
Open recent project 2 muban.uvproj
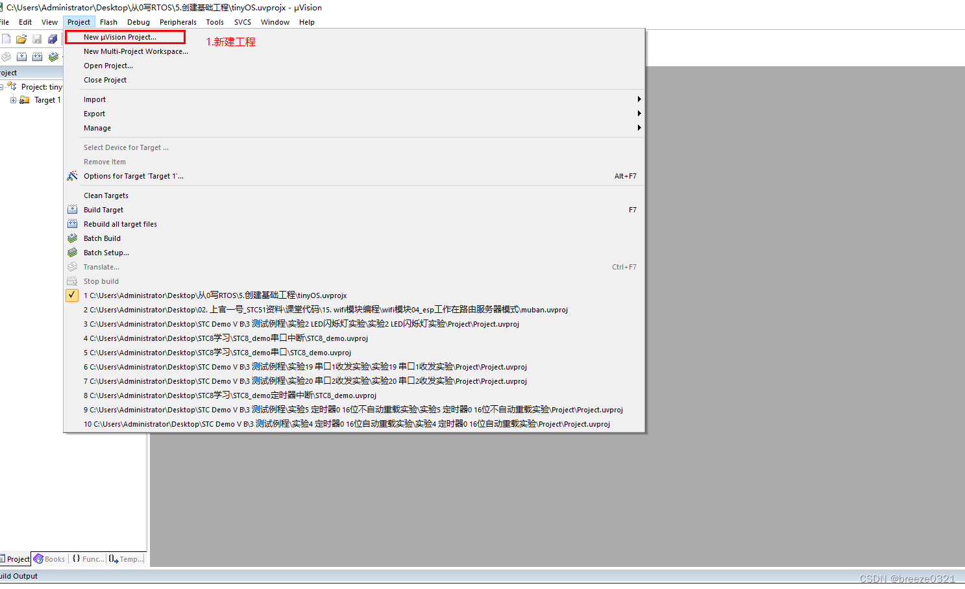click(x=354, y=310)
